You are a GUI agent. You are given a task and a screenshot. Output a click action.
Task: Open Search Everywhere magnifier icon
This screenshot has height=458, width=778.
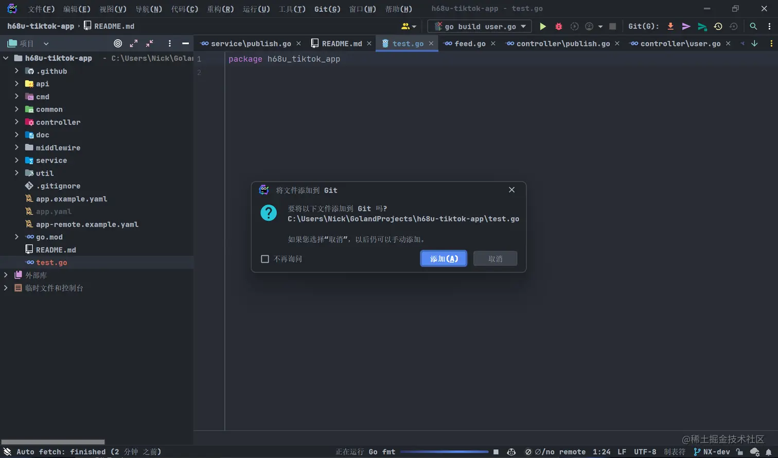click(753, 26)
